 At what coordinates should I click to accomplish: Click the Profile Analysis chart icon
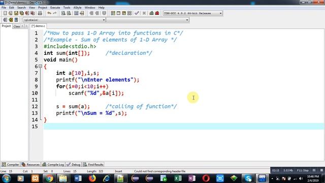pos(151,13)
